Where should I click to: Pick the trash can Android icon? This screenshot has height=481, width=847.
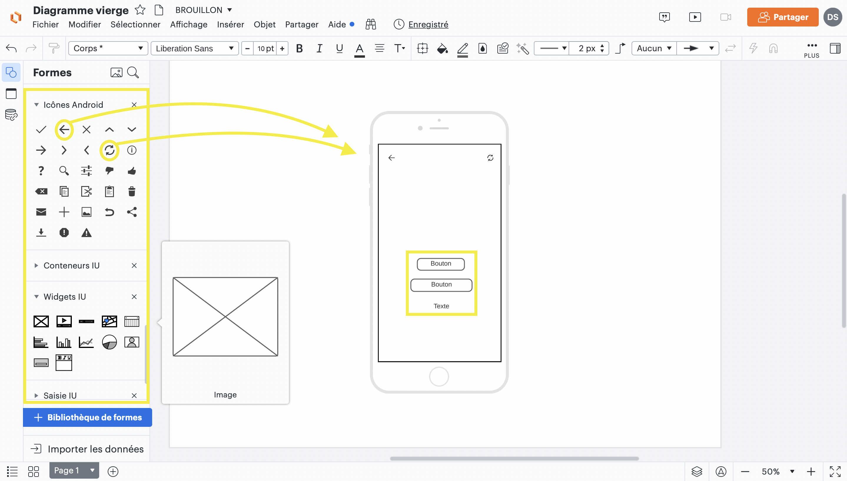[132, 191]
